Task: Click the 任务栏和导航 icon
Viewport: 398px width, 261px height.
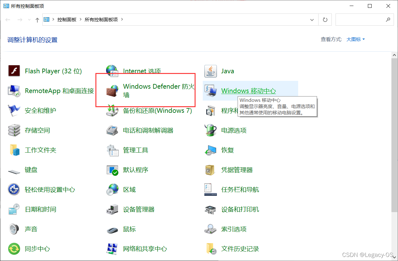Action: 211,190
